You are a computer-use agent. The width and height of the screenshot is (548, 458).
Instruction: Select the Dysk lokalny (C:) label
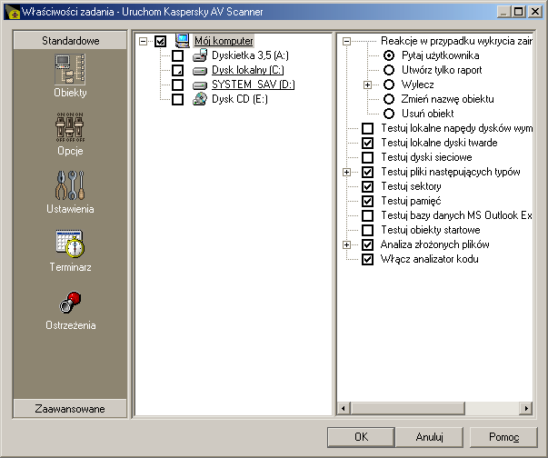pyautogui.click(x=248, y=70)
